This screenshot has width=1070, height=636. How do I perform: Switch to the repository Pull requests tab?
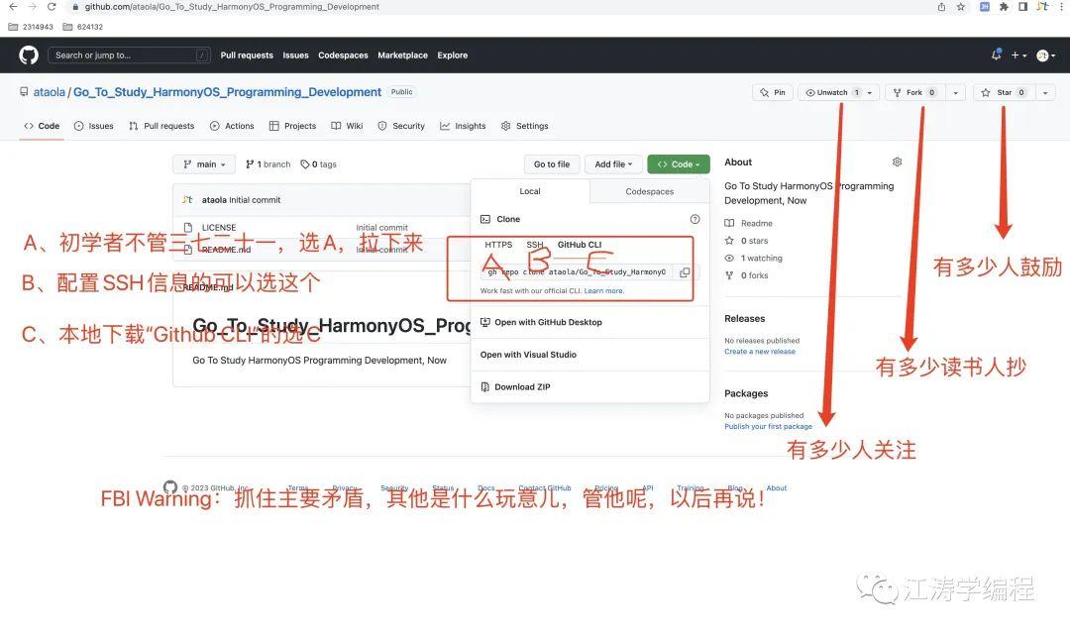click(x=161, y=126)
